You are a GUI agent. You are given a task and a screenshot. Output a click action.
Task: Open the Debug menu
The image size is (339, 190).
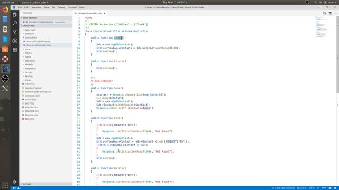coord(61,7)
